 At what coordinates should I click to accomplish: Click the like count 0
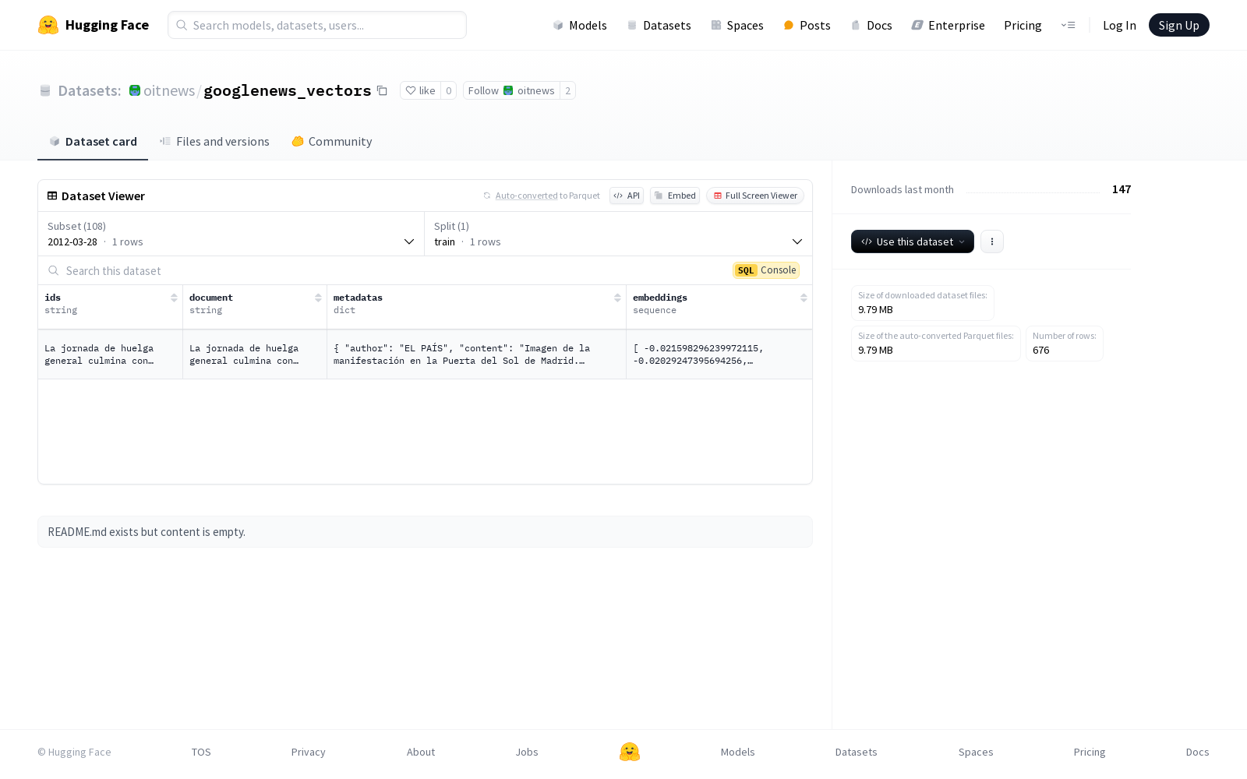449,90
